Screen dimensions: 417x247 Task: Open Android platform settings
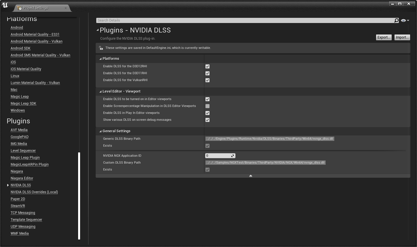[17, 28]
